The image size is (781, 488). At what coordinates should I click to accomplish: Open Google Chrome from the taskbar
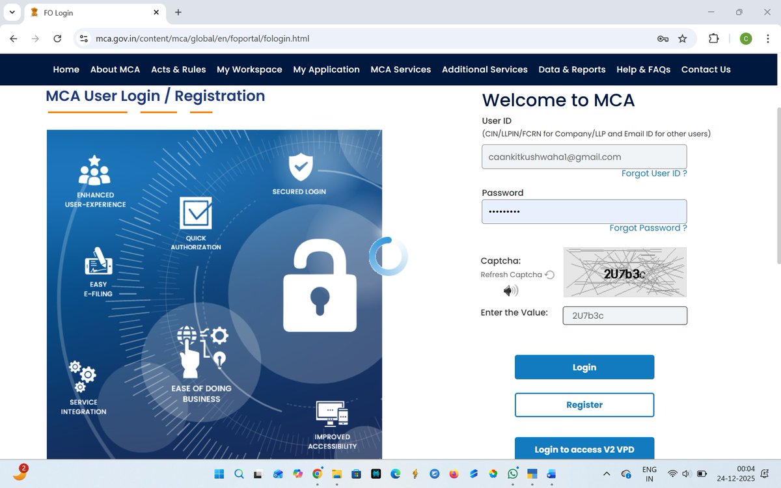pyautogui.click(x=317, y=474)
